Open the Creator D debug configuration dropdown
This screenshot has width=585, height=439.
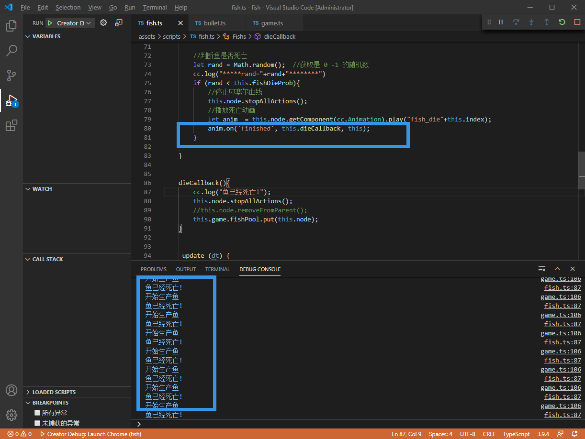71,23
